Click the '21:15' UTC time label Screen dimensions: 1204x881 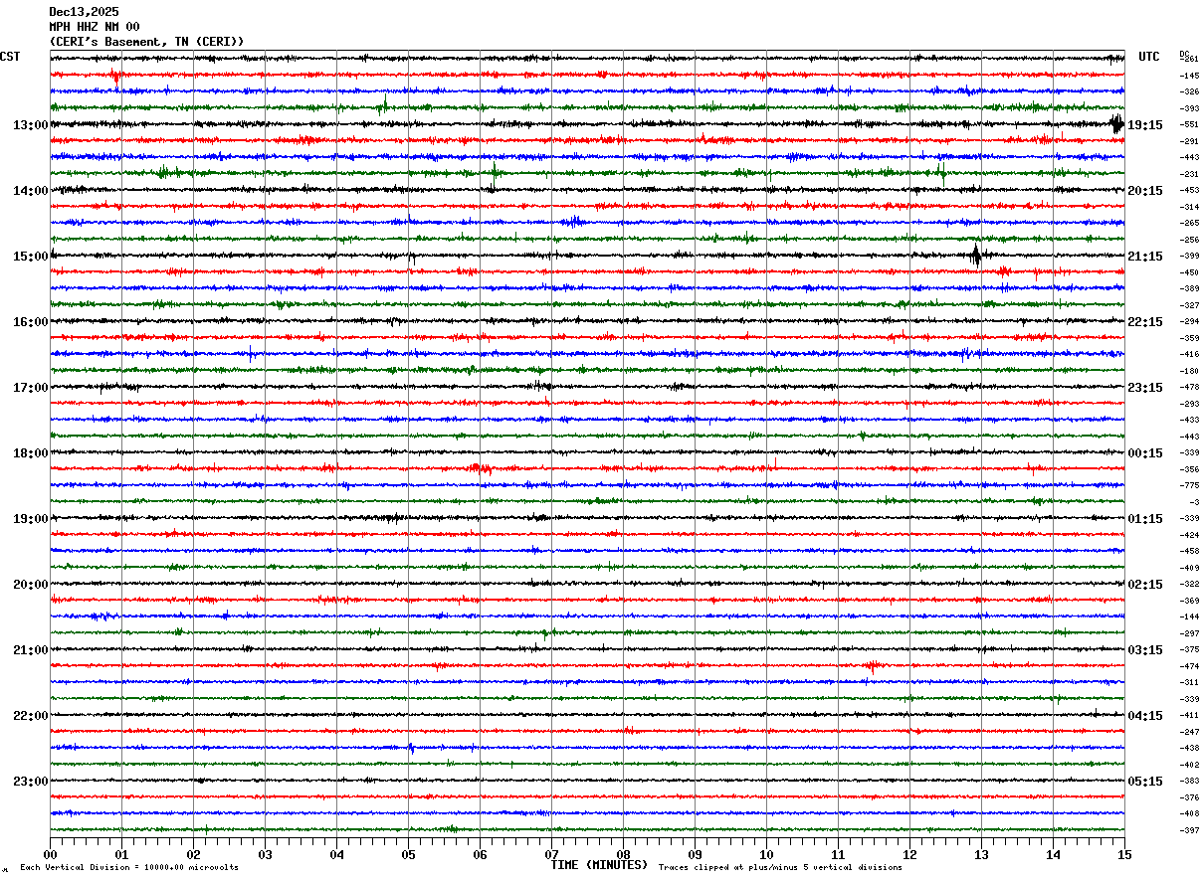click(1145, 257)
